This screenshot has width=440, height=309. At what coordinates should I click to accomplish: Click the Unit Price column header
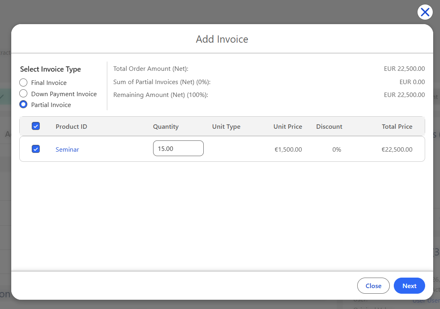point(288,127)
